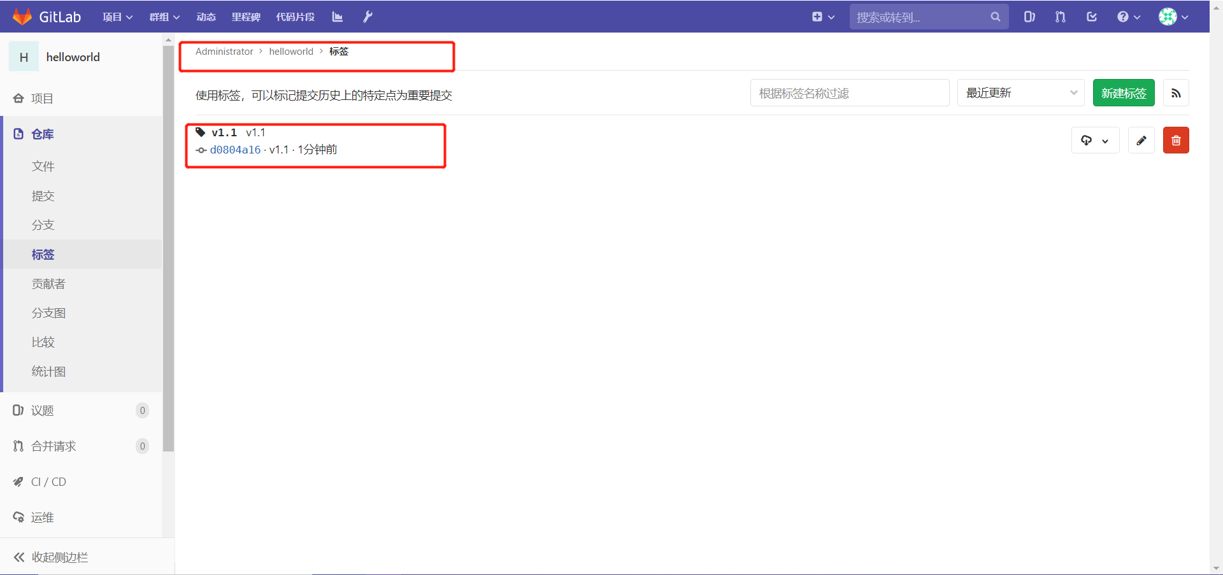Image resolution: width=1223 pixels, height=575 pixels.
Task: Select 标签 in sidebar
Action: pyautogui.click(x=43, y=254)
